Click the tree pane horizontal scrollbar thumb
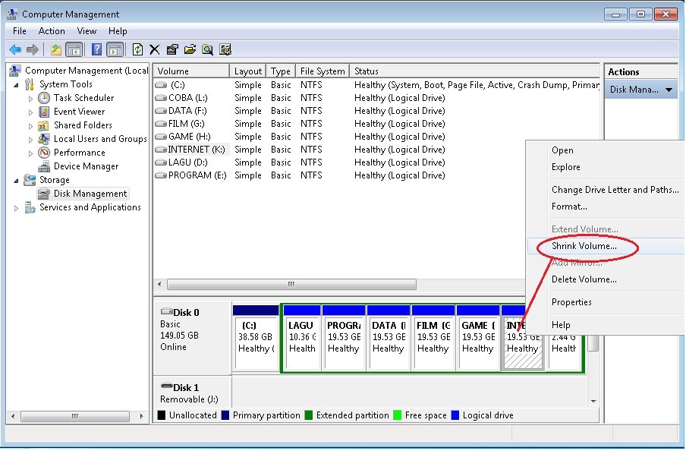Image resolution: width=686 pixels, height=451 pixels. 75,416
